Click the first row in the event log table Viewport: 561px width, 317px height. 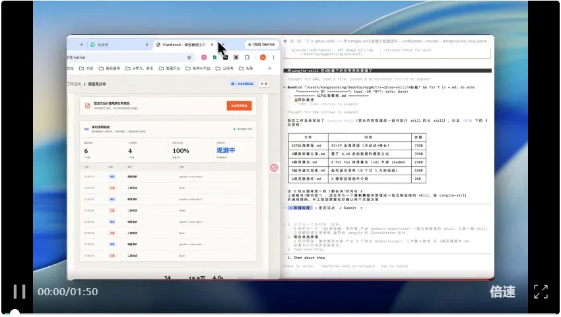[168, 177]
